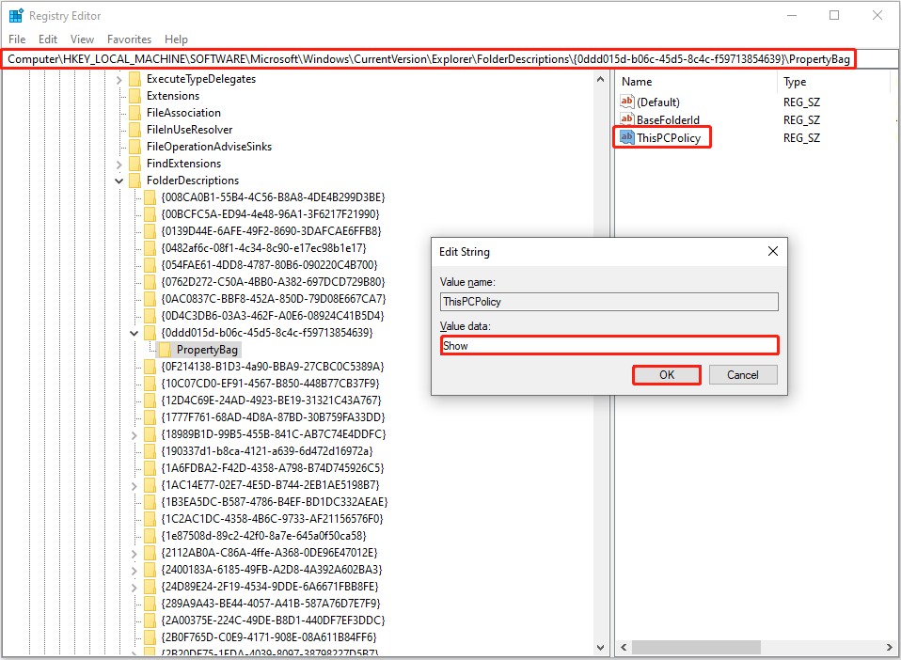
Task: Click the PropertyBag folder icon
Action: 166,349
